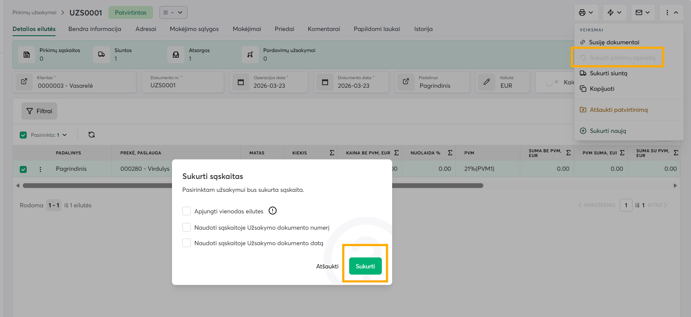Click the info icon beside Apjungti vienodas eilutes

point(273,211)
